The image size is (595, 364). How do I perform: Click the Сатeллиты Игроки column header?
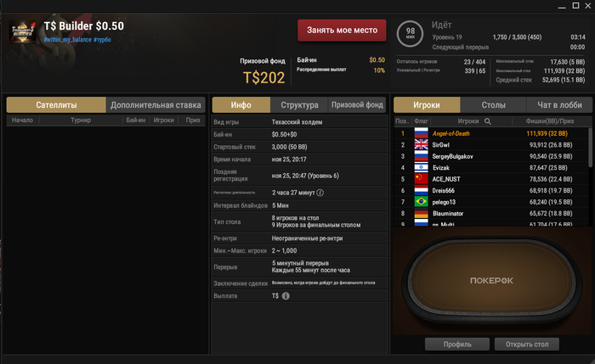pyautogui.click(x=163, y=120)
